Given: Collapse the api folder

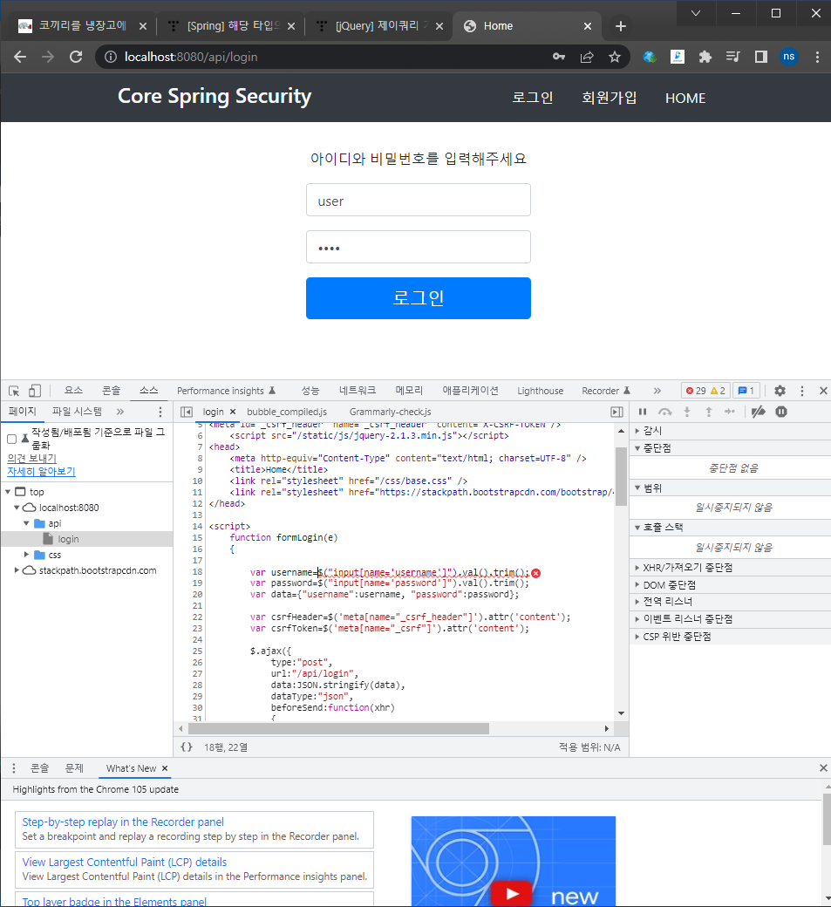Looking at the screenshot, I should pos(26,523).
